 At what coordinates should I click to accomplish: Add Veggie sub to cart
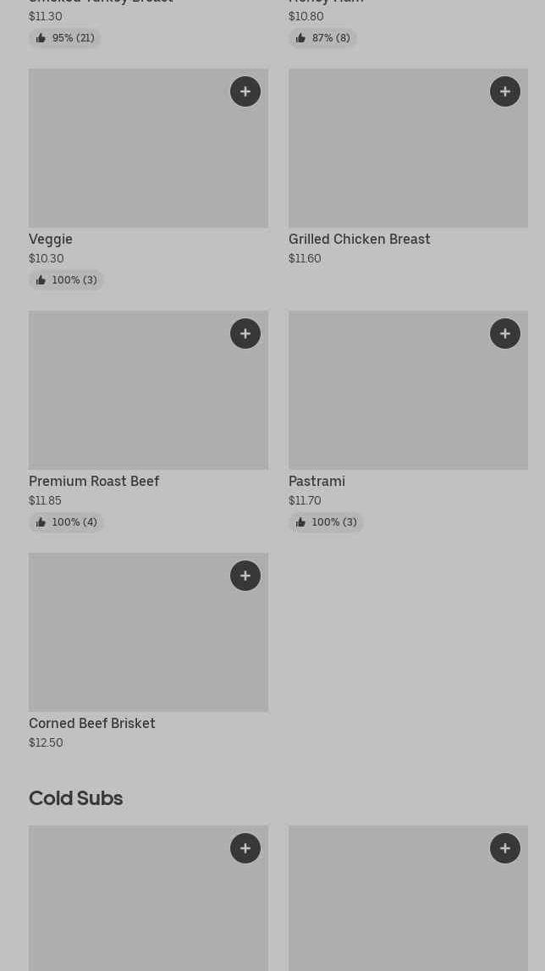coord(245,91)
